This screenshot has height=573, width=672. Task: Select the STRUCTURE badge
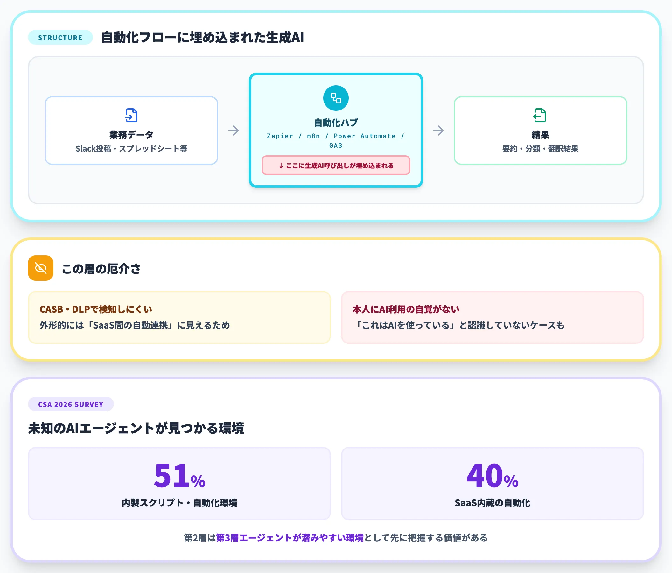(x=60, y=38)
